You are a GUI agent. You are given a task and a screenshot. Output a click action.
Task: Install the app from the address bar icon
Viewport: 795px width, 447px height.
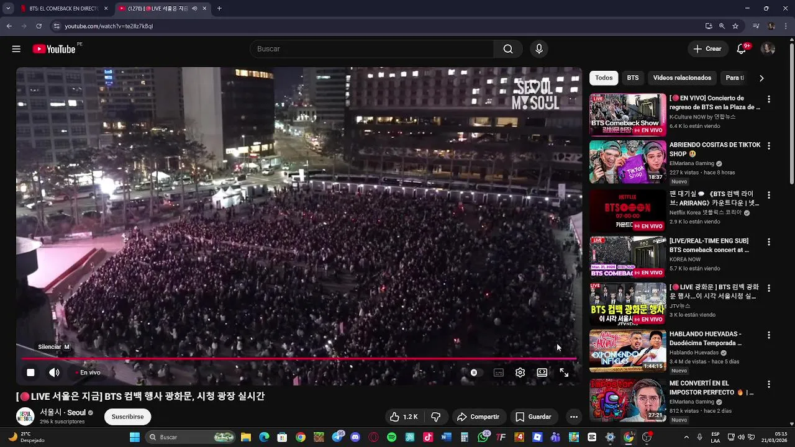[709, 26]
